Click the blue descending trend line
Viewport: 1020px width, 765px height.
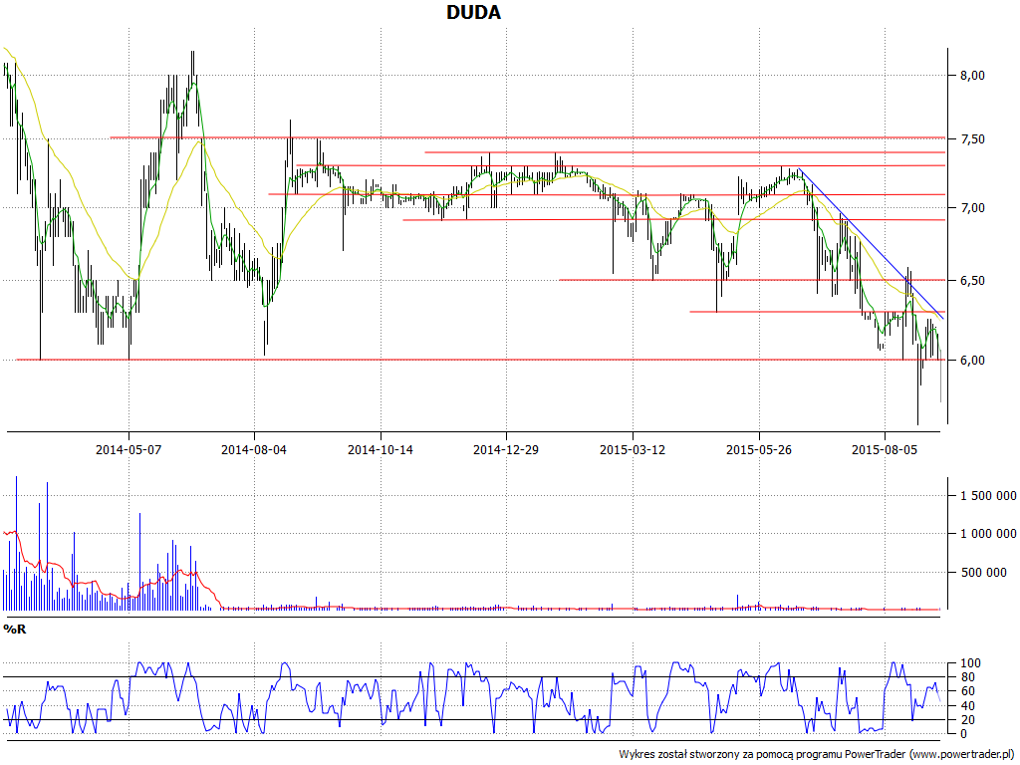click(872, 243)
